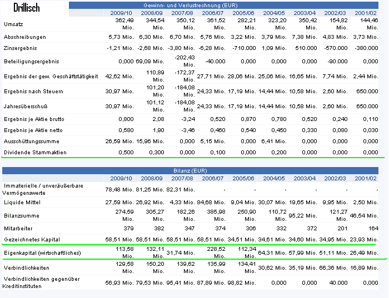Viewport: 389px width, 298px height.
Task: Click the Gezeichnetes Kapital row label
Action: (32, 240)
